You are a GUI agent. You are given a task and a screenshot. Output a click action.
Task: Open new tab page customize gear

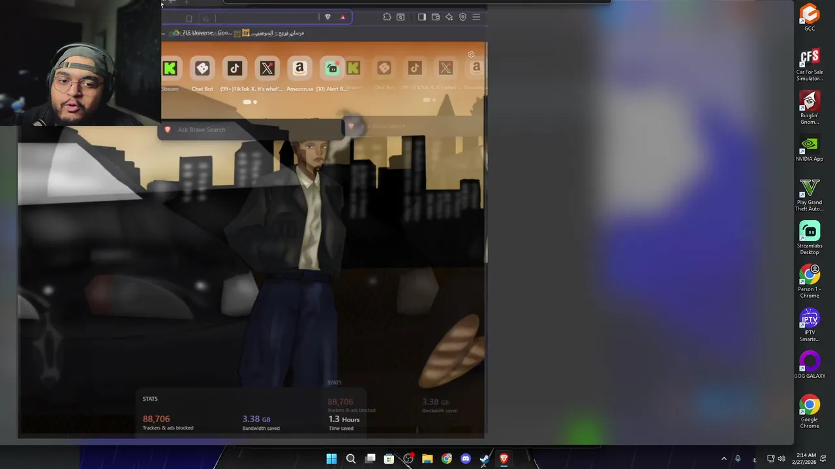click(471, 55)
